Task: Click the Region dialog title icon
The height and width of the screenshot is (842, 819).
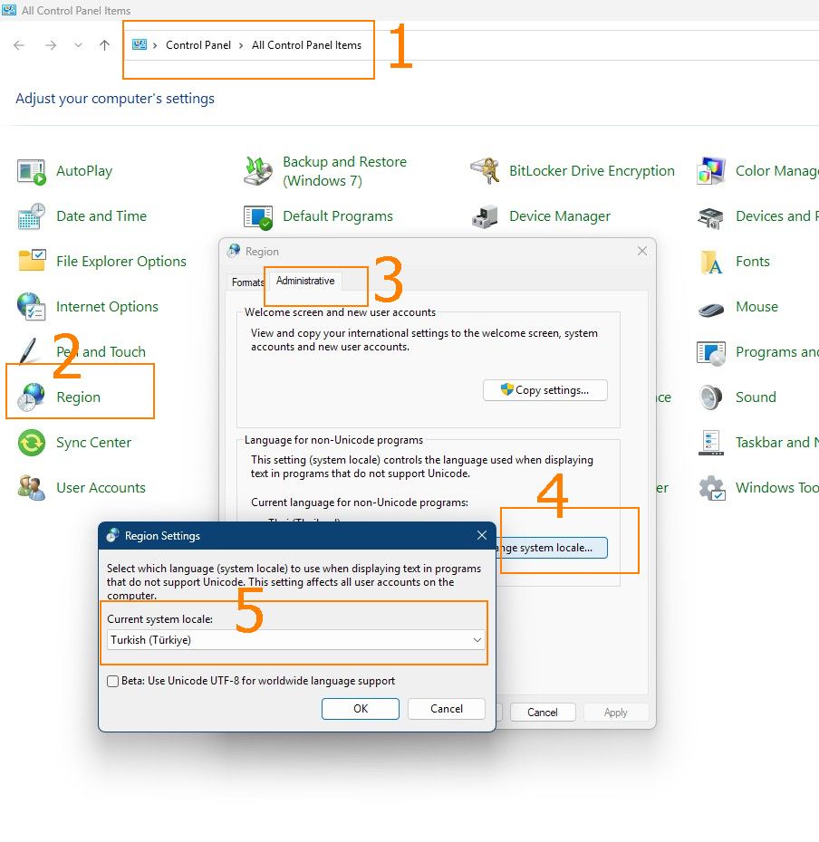Action: pos(234,251)
